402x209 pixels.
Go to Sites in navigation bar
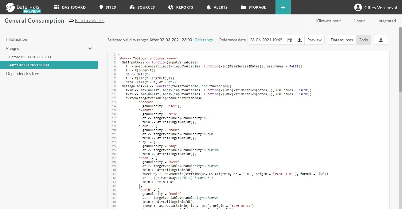[107, 7]
